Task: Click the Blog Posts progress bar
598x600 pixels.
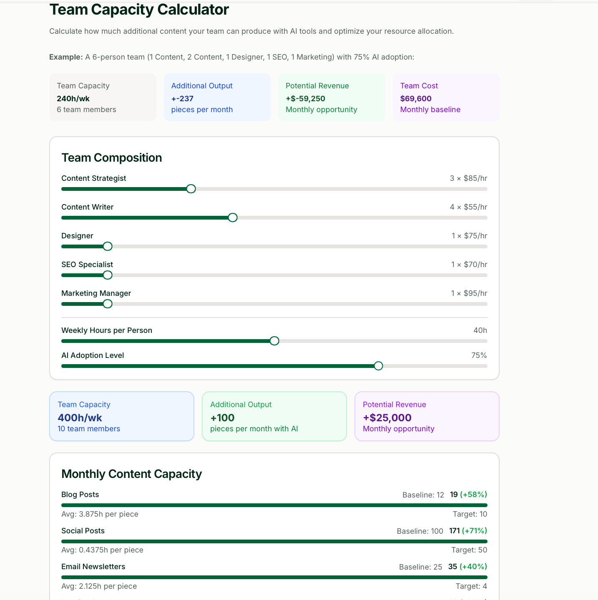Action: [x=274, y=505]
